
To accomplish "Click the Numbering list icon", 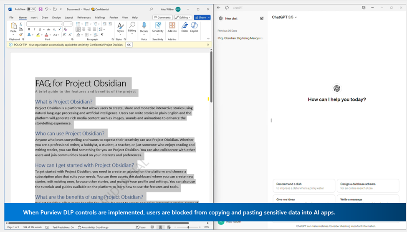I will click(87, 24).
